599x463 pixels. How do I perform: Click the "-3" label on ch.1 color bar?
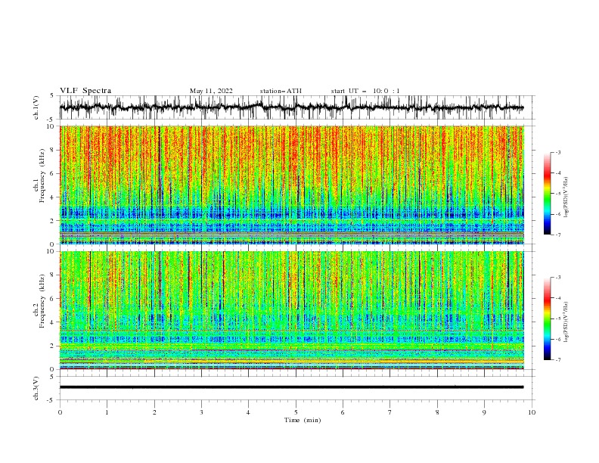(x=557, y=152)
